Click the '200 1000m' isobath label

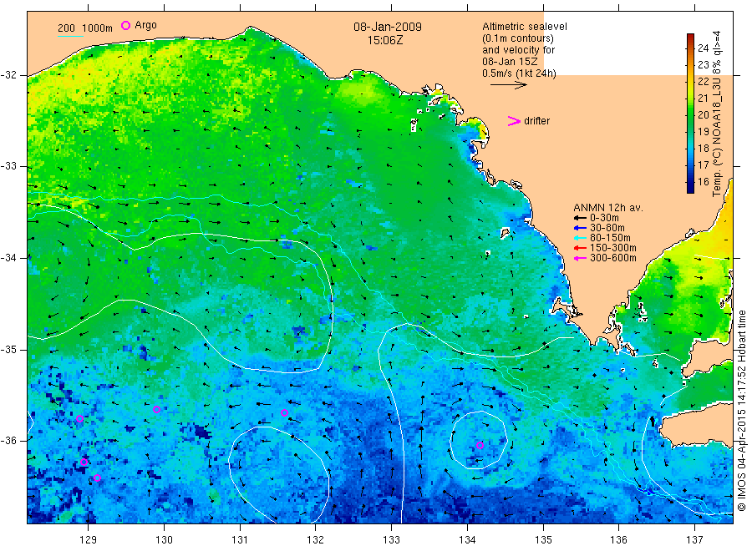click(85, 28)
